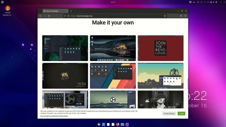Click the notification bell in system tray
The width and height of the screenshot is (226, 127).
pos(205,2)
